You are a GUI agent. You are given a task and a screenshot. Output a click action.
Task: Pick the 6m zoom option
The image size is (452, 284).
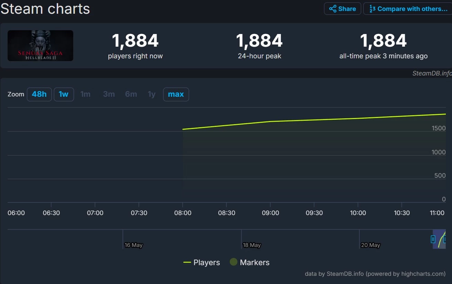click(131, 94)
